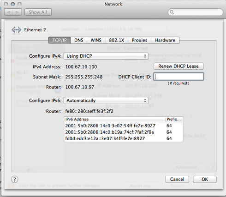Screen dimensions: 226x197
Task: Click the IPv4 router value 100.67.10.97
Action: tap(80, 87)
